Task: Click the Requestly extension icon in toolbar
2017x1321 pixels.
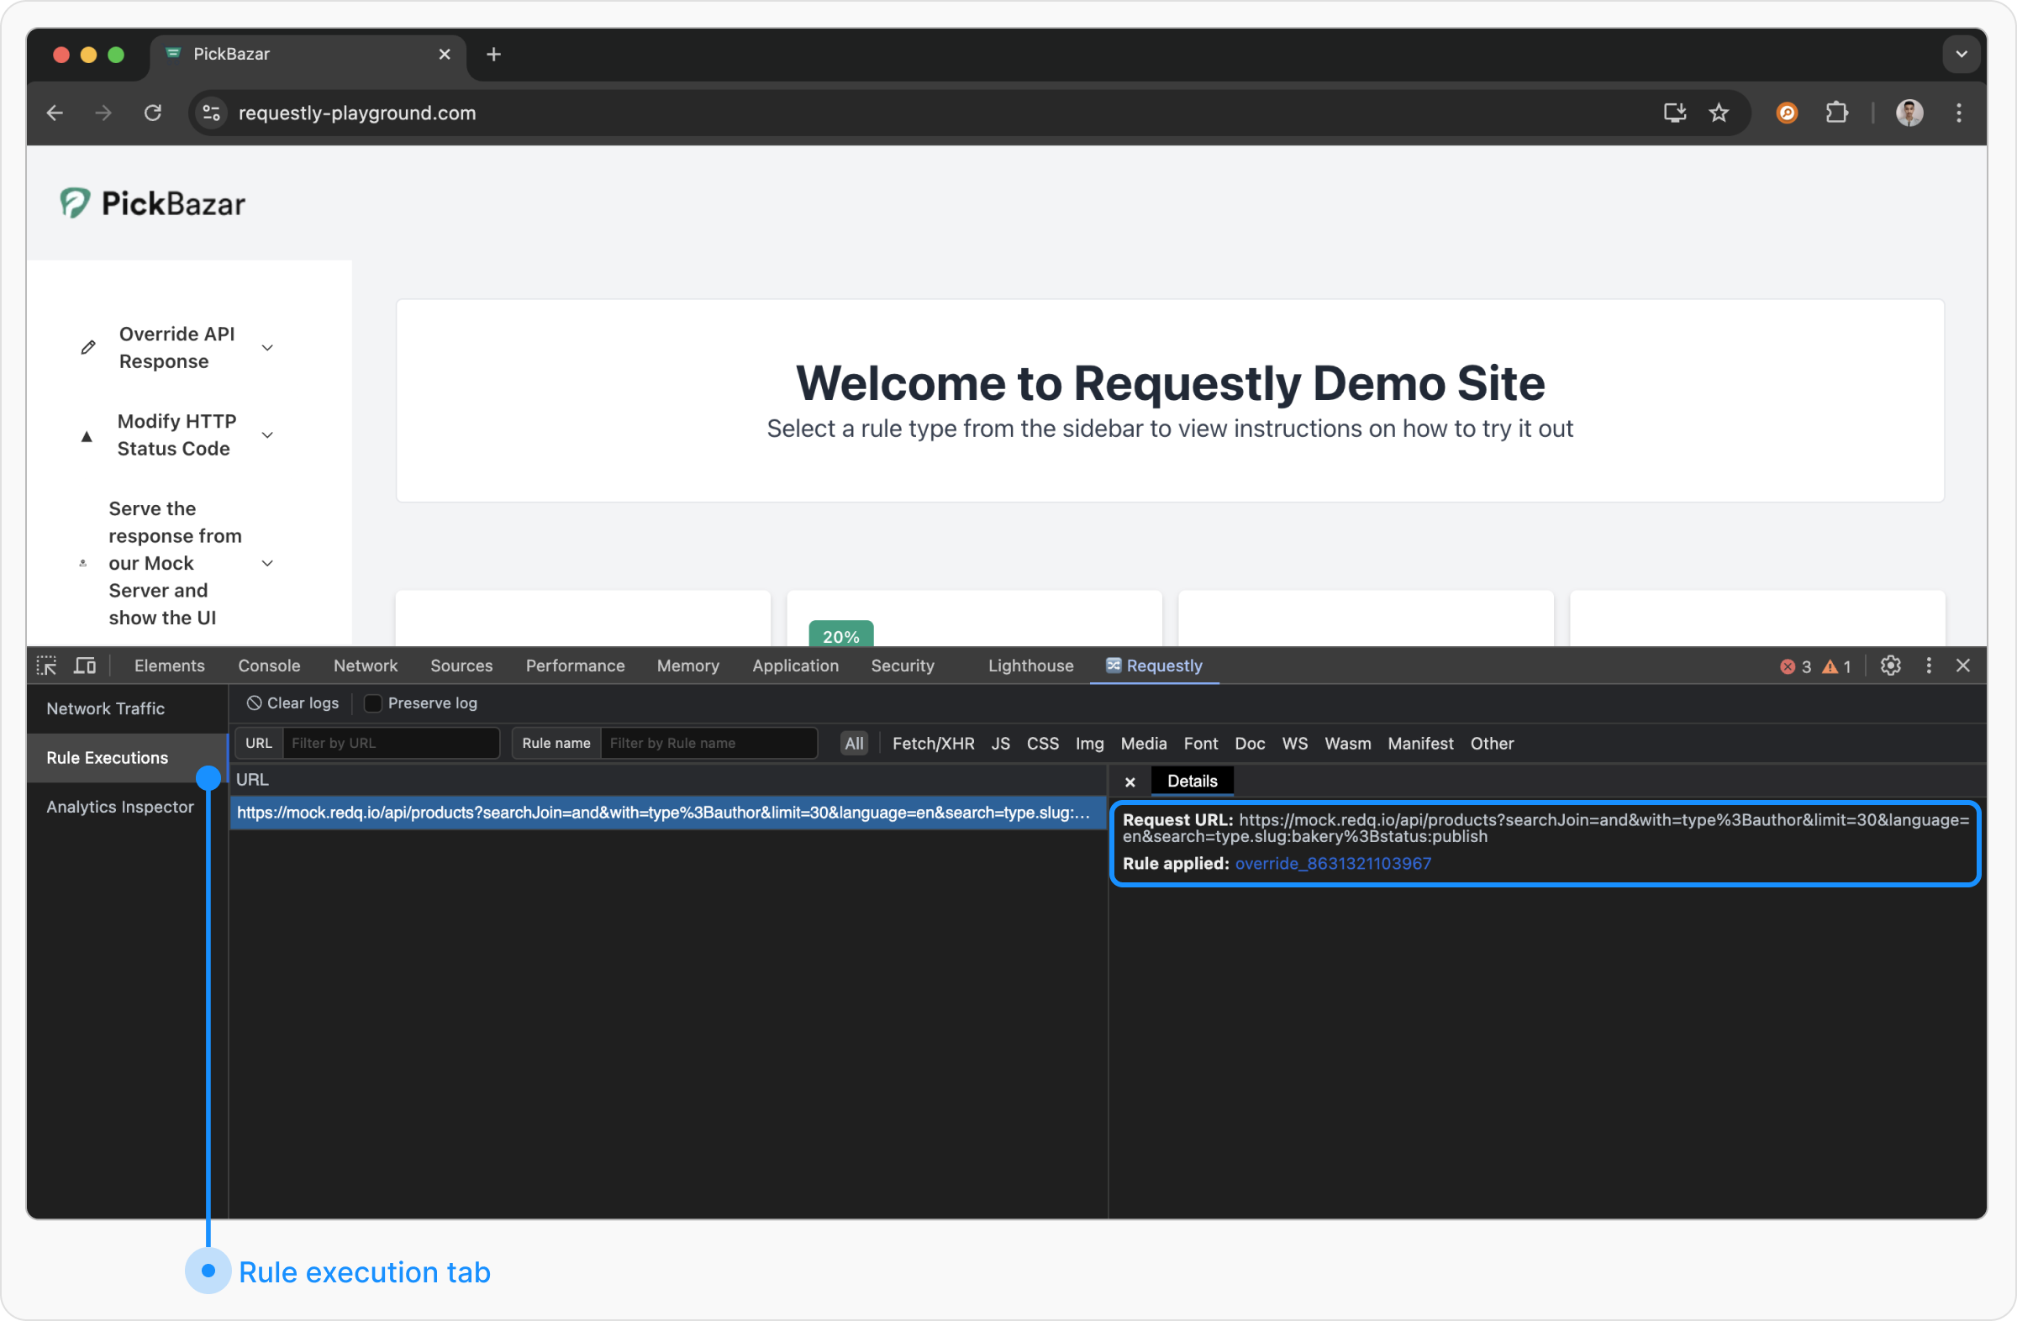Action: point(1787,113)
